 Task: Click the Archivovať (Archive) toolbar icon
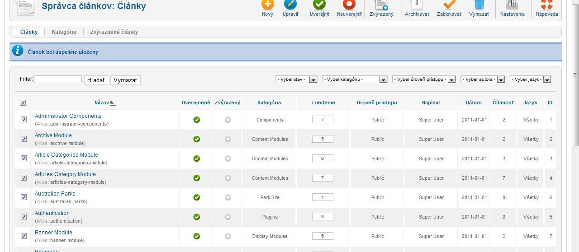pos(417,5)
